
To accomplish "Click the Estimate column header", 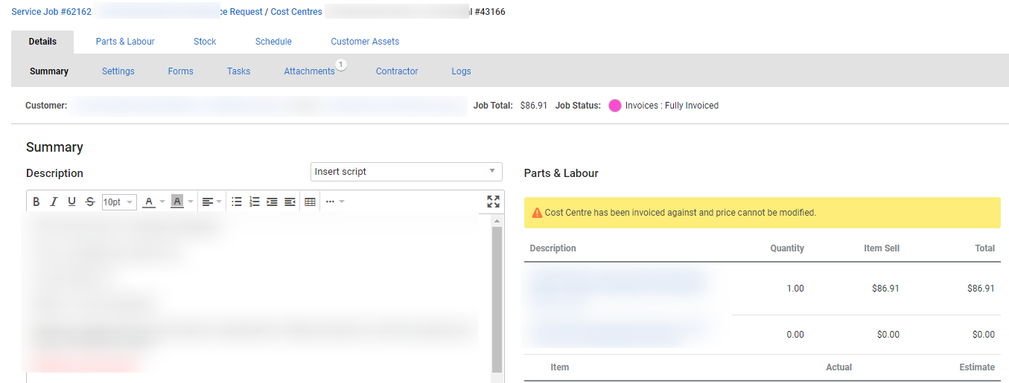I will [x=977, y=367].
